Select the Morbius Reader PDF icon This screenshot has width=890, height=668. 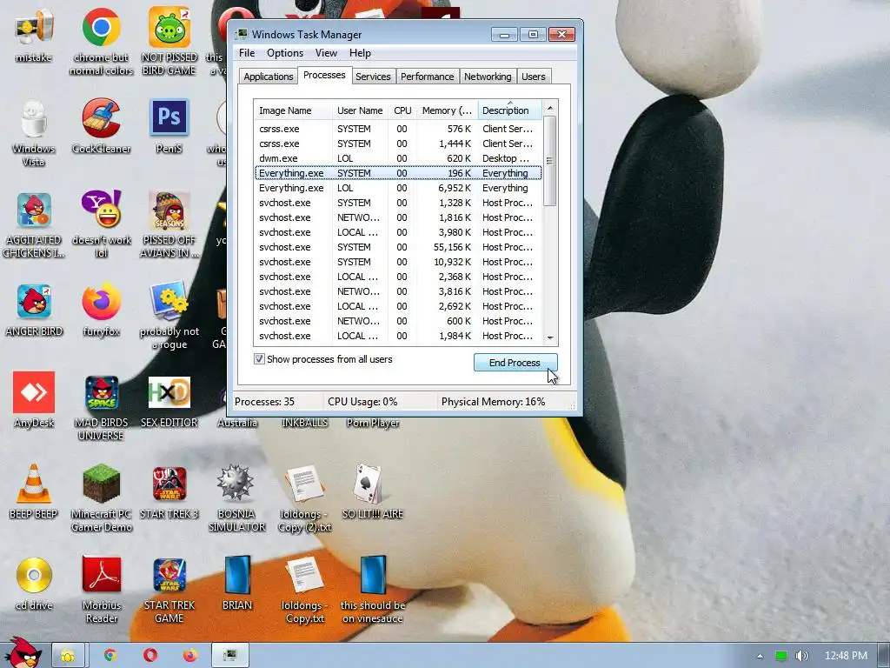[101, 590]
